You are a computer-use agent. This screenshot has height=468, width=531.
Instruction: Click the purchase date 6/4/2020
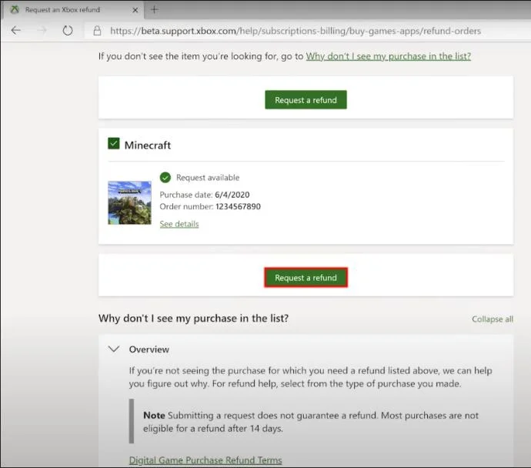pyautogui.click(x=232, y=195)
